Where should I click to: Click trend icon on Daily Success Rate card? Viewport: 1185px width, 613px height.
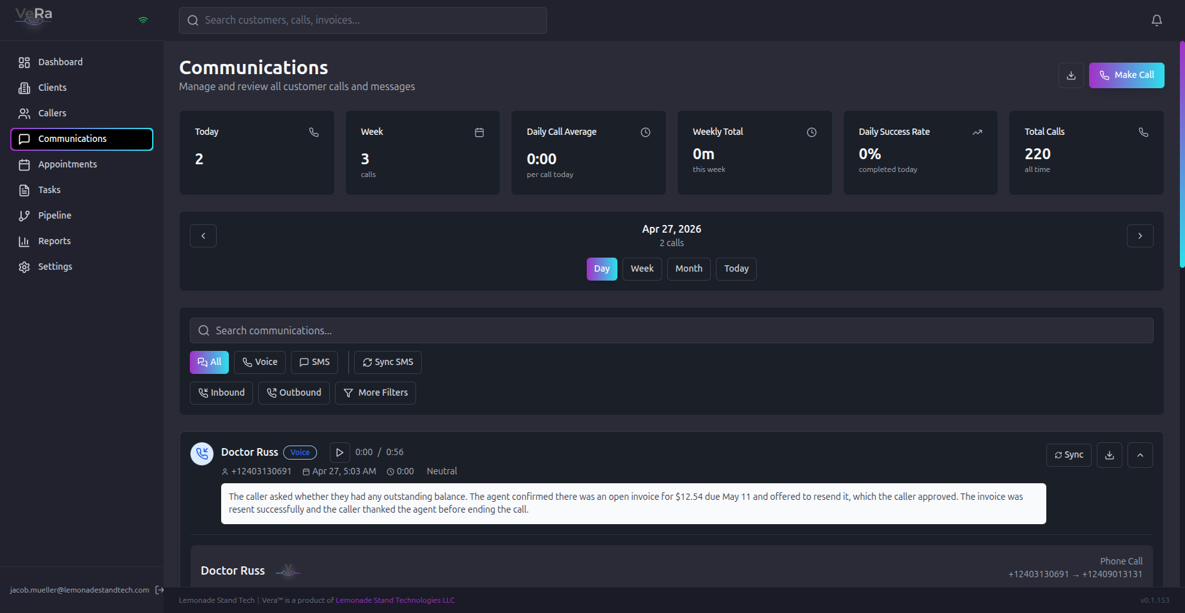977,132
